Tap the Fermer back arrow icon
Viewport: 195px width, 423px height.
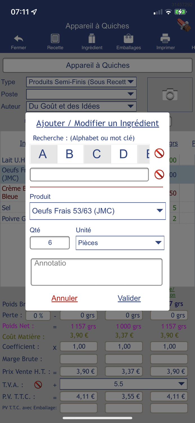coord(18,38)
